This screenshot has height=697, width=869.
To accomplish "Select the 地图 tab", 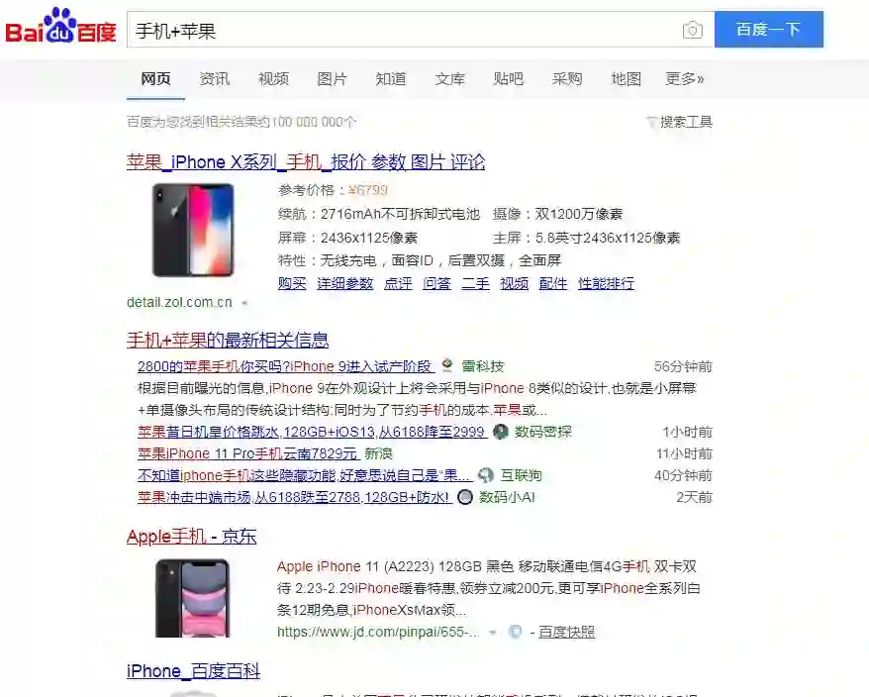I will pyautogui.click(x=626, y=79).
